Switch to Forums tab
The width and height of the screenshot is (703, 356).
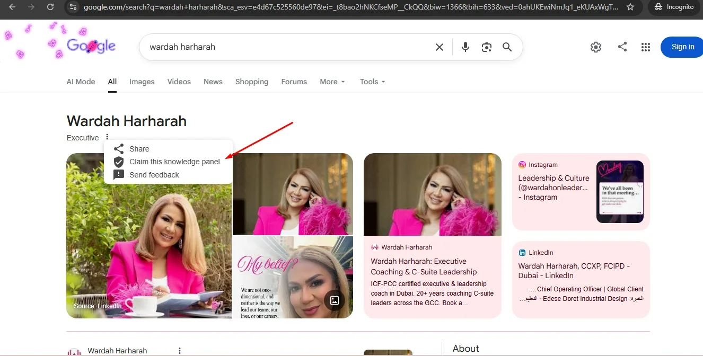294,82
